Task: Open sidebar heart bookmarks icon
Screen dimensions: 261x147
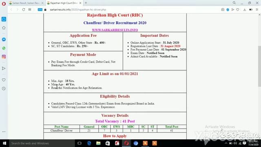Action: pyautogui.click(x=4, y=80)
